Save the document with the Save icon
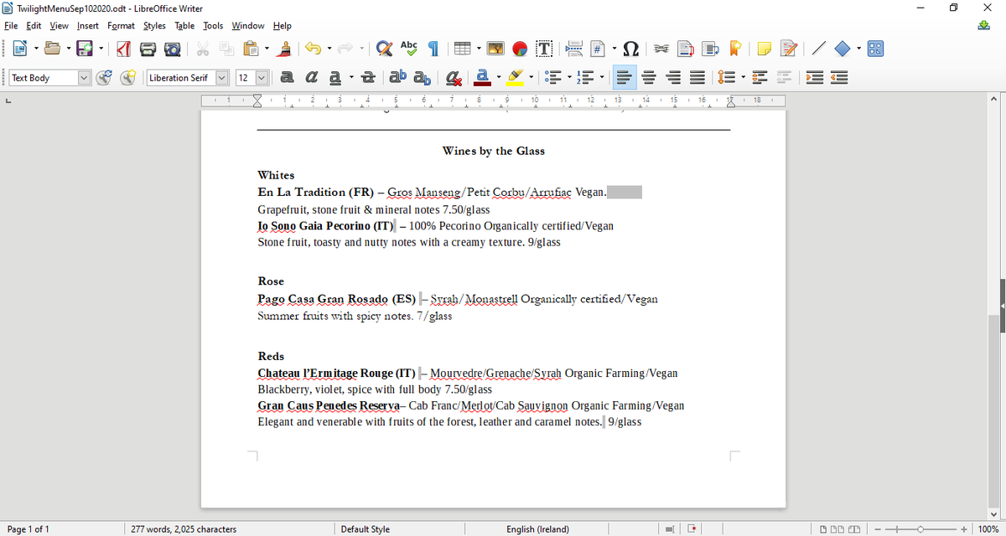 point(85,49)
